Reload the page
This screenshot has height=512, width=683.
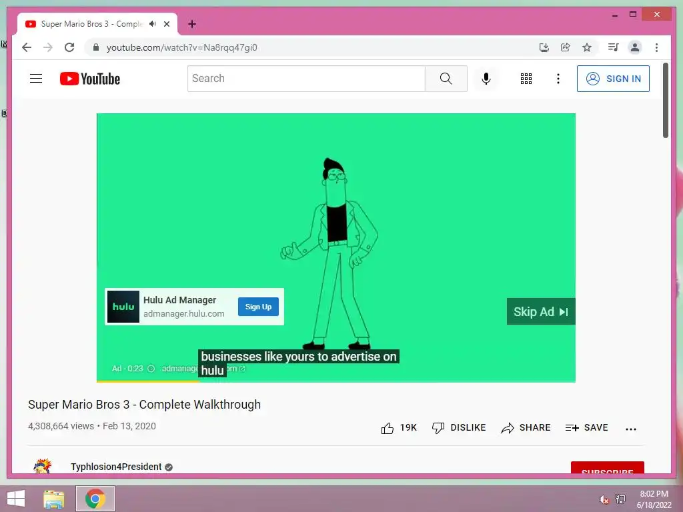tap(69, 47)
